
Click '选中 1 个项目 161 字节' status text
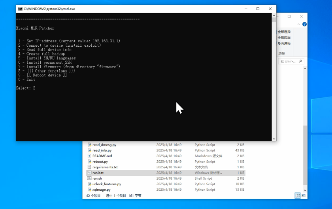[x=123, y=196]
